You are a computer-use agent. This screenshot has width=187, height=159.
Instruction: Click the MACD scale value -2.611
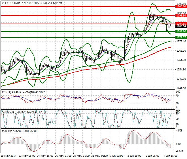click(180, 151)
